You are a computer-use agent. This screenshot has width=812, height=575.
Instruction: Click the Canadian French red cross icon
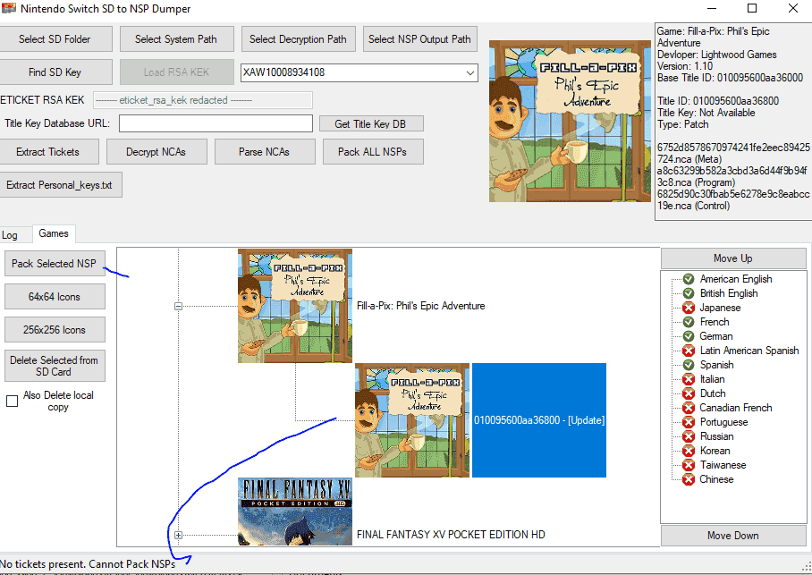[x=689, y=408]
